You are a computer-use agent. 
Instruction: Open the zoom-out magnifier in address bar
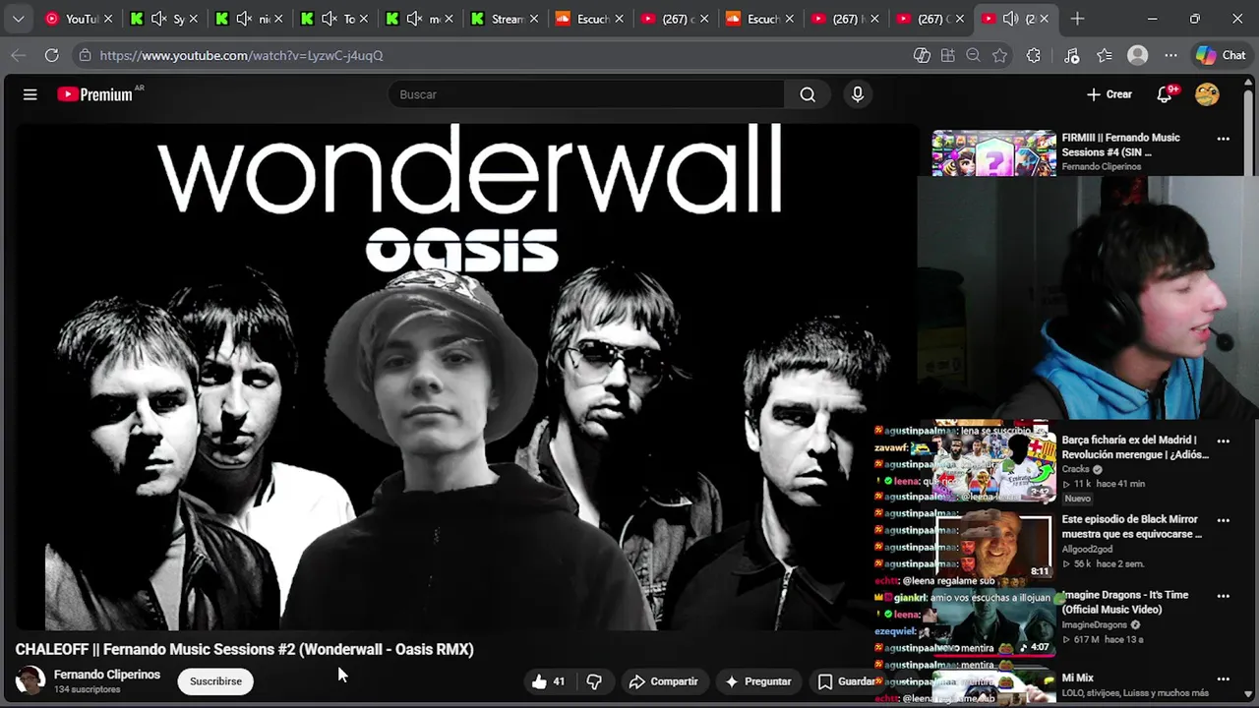[974, 56]
